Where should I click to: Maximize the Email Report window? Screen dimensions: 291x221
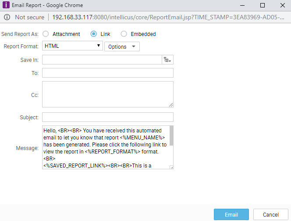point(263,5)
